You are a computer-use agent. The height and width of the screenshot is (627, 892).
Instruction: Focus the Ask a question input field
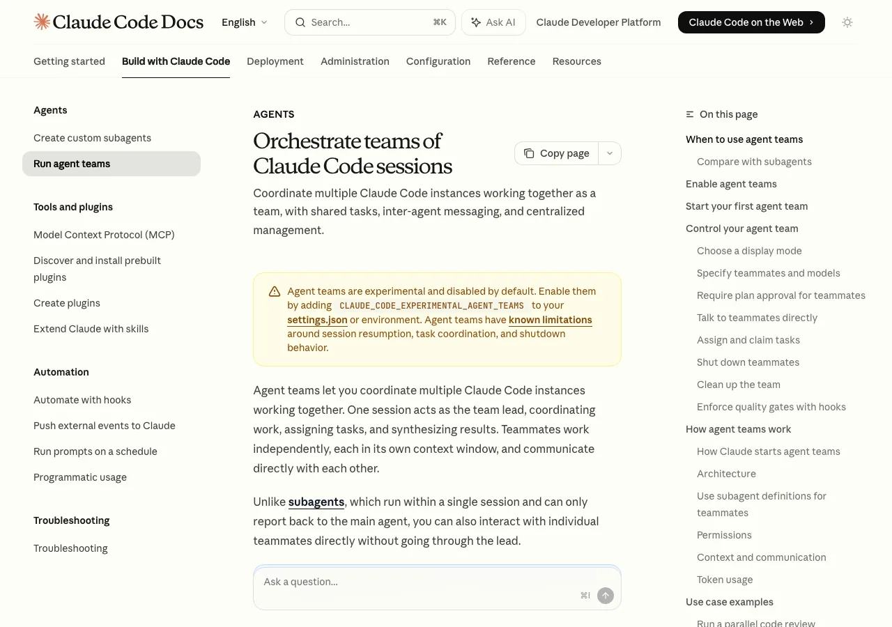418,582
